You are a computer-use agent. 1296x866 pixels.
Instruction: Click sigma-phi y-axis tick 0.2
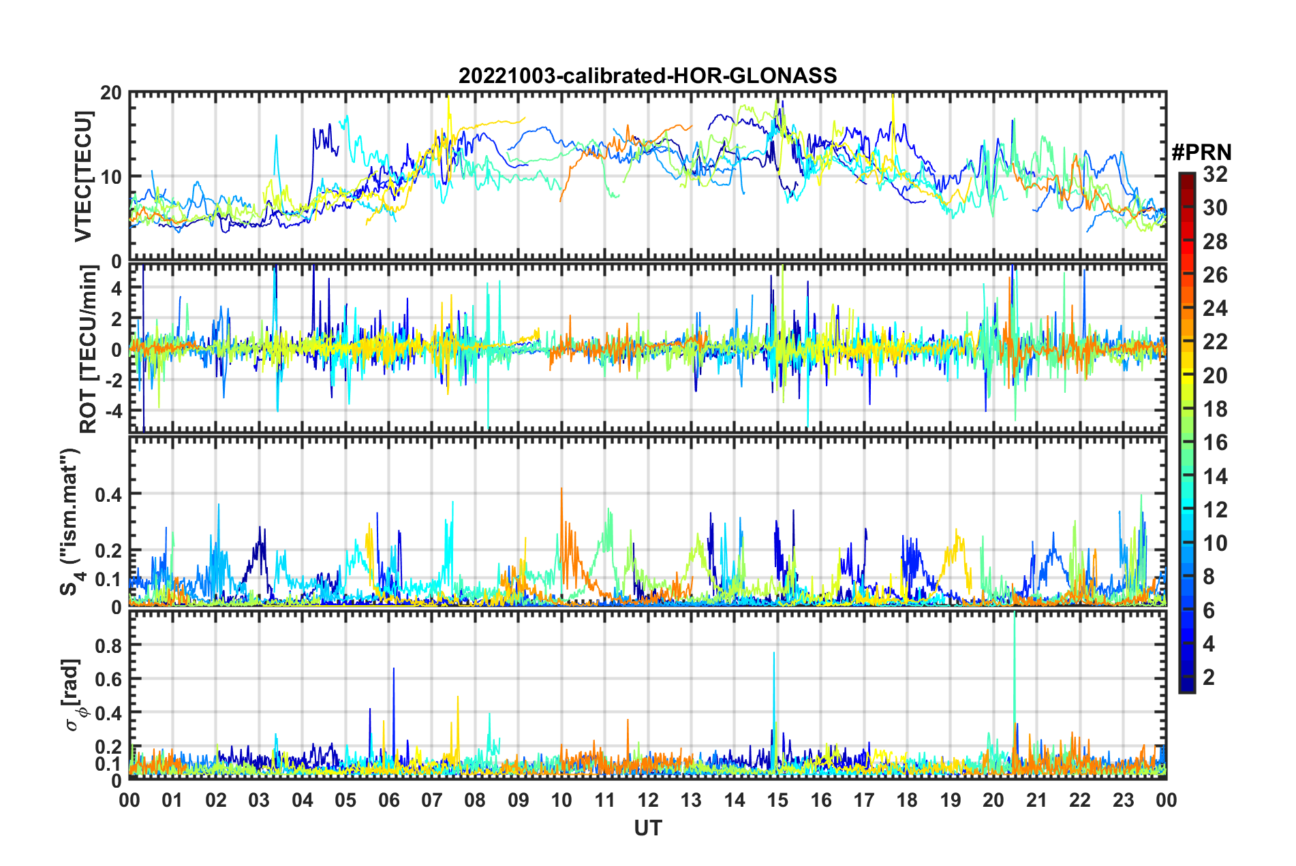[x=109, y=747]
